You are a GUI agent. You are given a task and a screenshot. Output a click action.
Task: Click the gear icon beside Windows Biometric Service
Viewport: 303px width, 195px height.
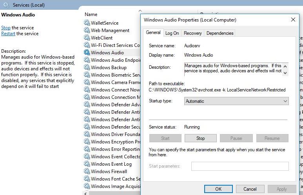pyautogui.click(x=87, y=75)
